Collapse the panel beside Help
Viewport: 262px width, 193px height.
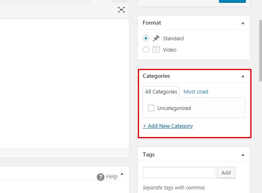click(x=122, y=174)
